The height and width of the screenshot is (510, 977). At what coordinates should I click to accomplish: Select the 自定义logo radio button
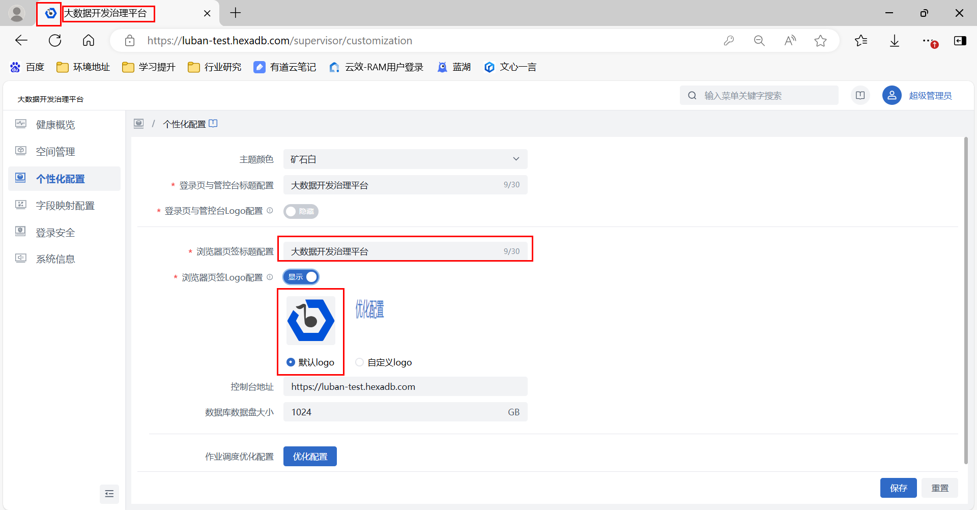[x=360, y=362]
